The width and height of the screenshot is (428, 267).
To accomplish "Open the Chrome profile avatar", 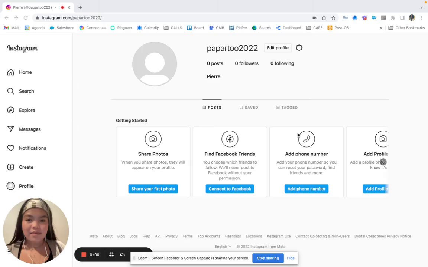I will [412, 18].
